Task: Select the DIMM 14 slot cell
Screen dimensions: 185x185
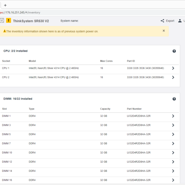Action: [x=7, y=171]
